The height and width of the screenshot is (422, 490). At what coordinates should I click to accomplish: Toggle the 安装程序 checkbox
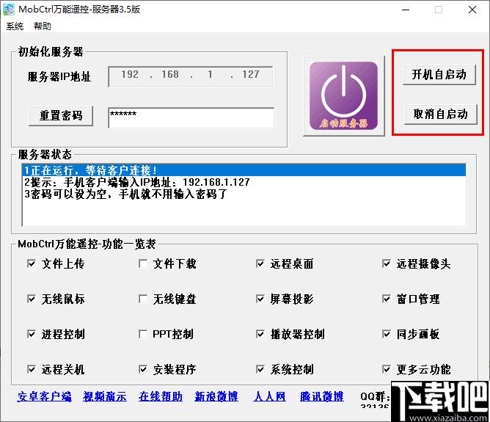(143, 369)
